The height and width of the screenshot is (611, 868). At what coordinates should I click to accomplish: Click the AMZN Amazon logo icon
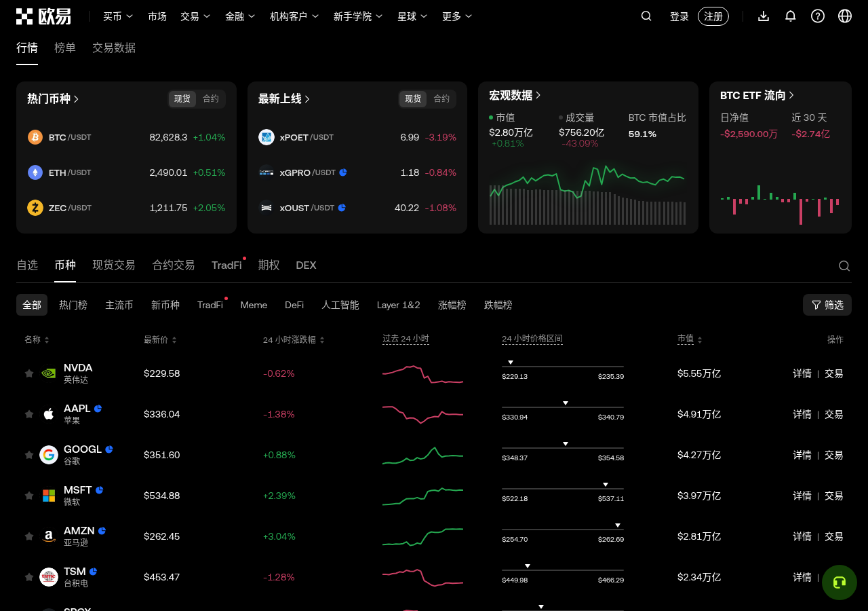pos(49,536)
